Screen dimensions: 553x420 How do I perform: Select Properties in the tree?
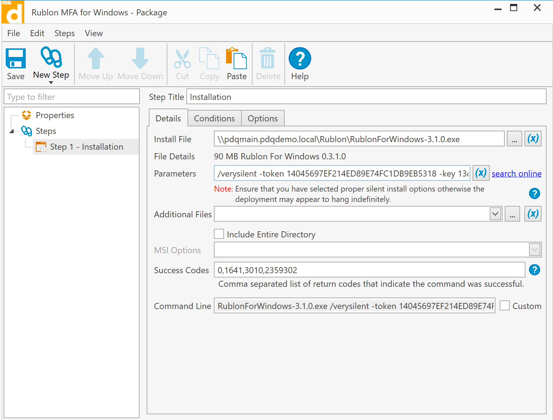pyautogui.click(x=55, y=115)
